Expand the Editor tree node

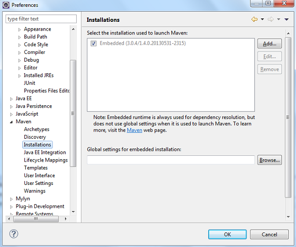(x=19, y=68)
